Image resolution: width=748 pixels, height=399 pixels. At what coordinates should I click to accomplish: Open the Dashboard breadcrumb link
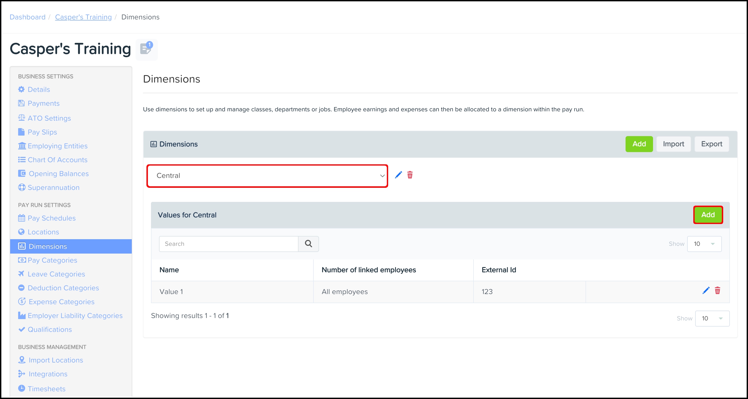(27, 17)
